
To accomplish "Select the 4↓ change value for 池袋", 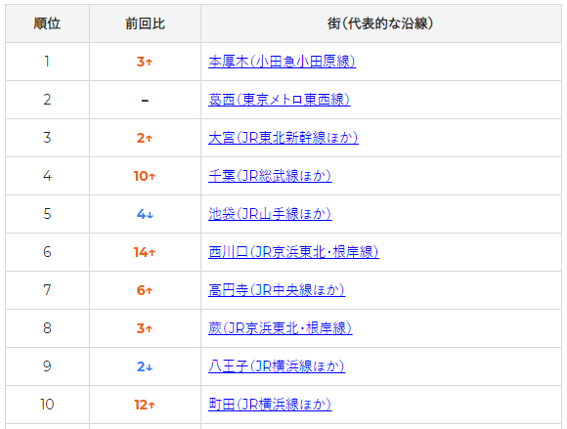I will [x=145, y=214].
